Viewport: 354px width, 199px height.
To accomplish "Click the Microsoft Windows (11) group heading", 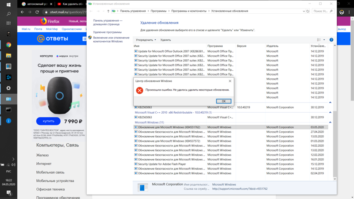I will coord(150,122).
